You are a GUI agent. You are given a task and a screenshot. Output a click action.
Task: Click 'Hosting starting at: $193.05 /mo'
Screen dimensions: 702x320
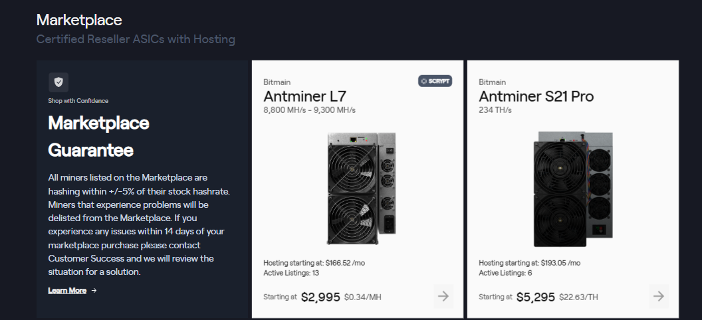point(530,263)
